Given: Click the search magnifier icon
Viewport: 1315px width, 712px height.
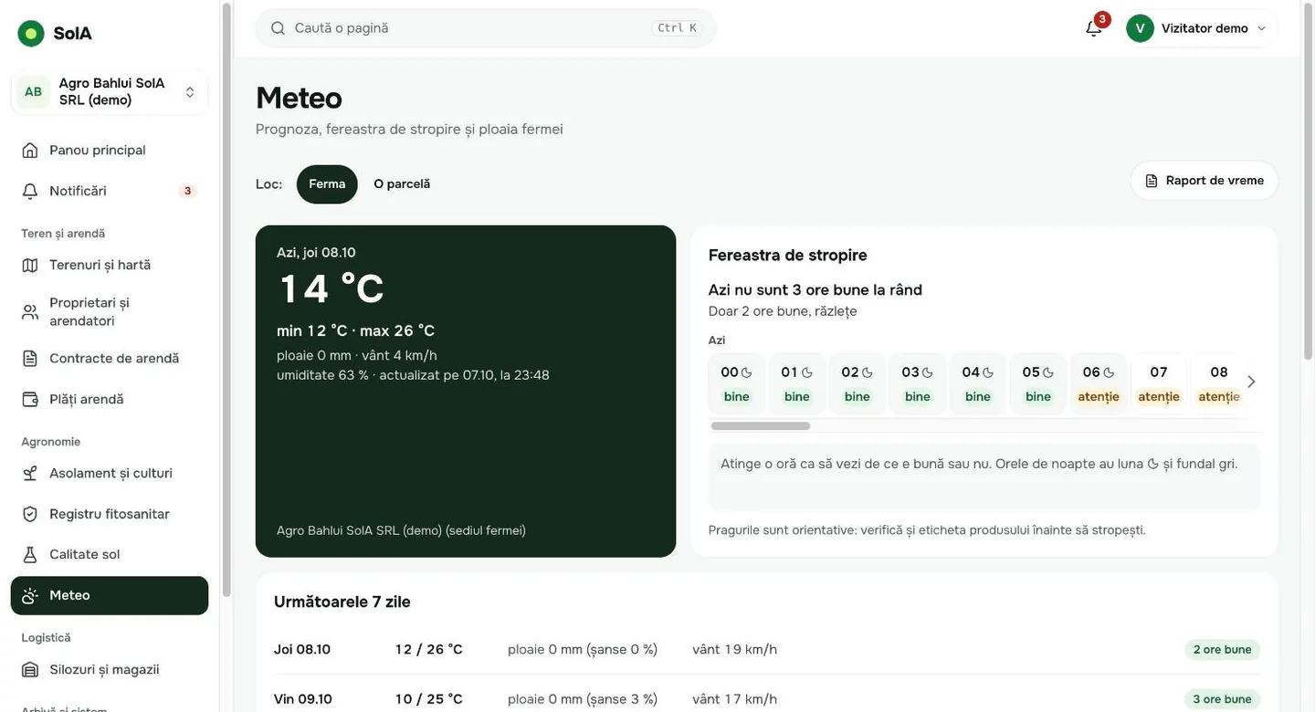Looking at the screenshot, I should point(278,28).
